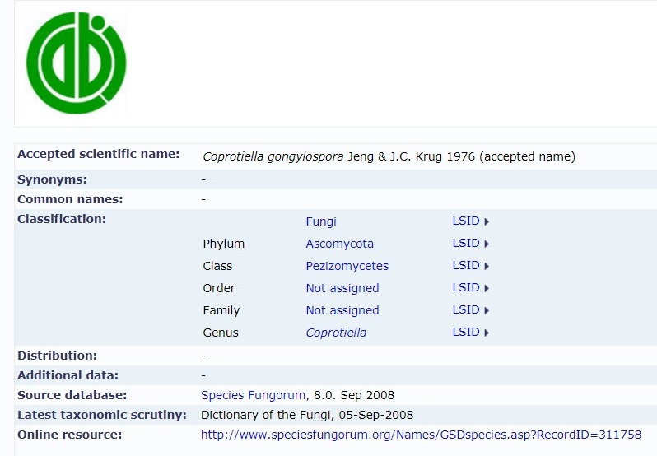Expand the LSID for genus Coprotiella

pyautogui.click(x=471, y=332)
